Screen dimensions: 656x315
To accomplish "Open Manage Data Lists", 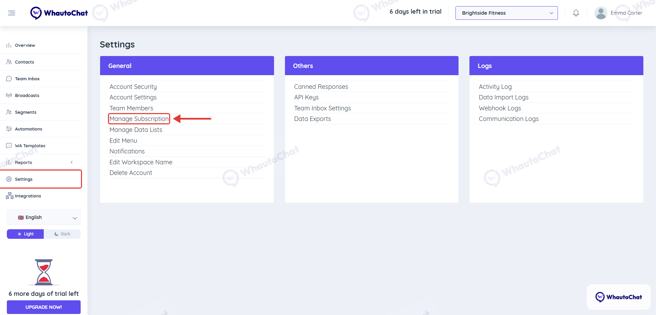I will pyautogui.click(x=136, y=130).
